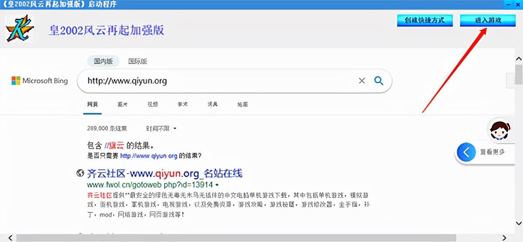Click the http://www.qiyun.org only-results link
The image size is (523, 242).
[x=149, y=155]
